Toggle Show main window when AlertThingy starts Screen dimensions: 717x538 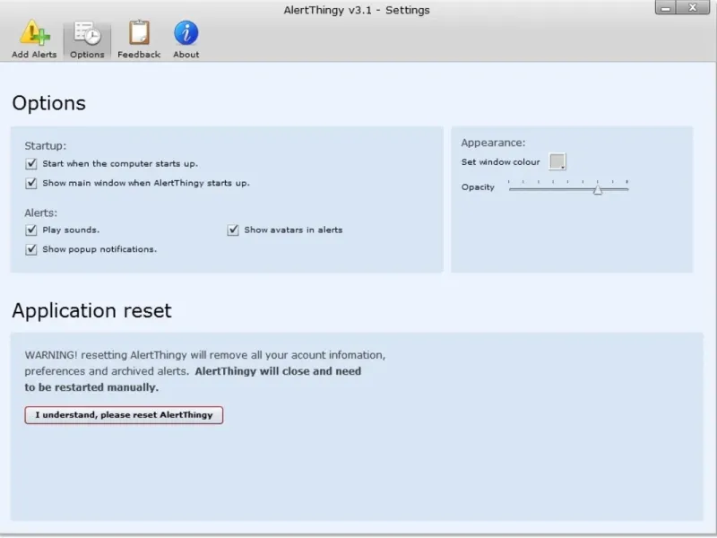31,183
